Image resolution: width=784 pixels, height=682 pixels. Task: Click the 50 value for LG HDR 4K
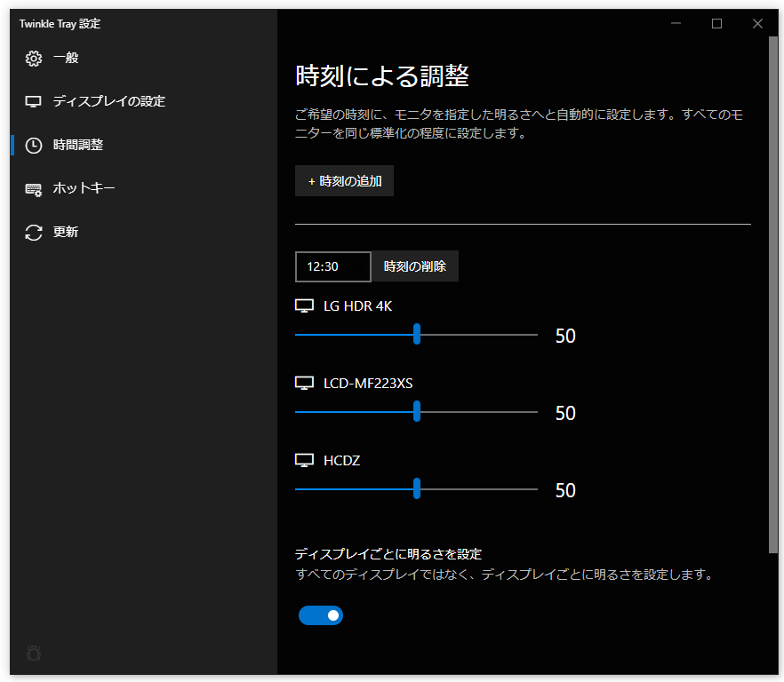(565, 336)
